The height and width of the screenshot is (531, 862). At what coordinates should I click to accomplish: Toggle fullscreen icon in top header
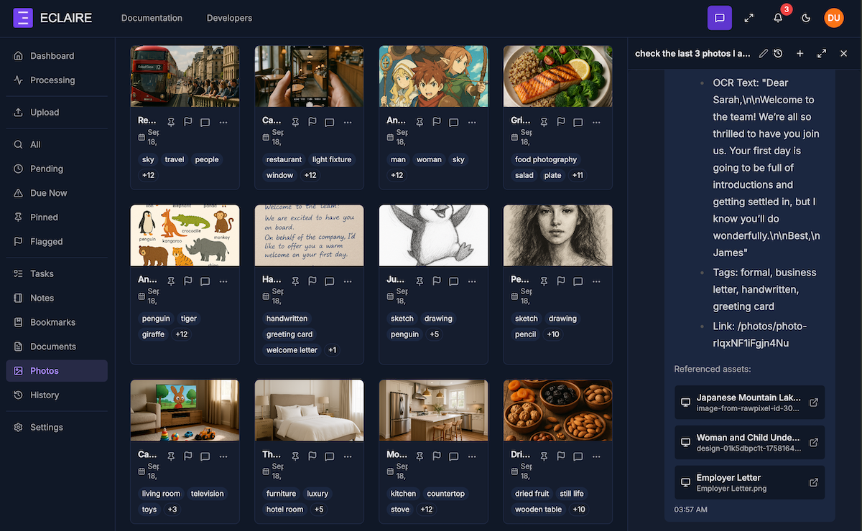tap(749, 18)
